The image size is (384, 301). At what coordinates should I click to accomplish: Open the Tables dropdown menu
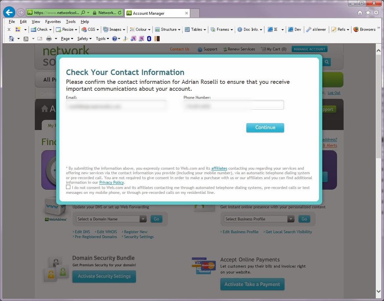click(x=195, y=29)
